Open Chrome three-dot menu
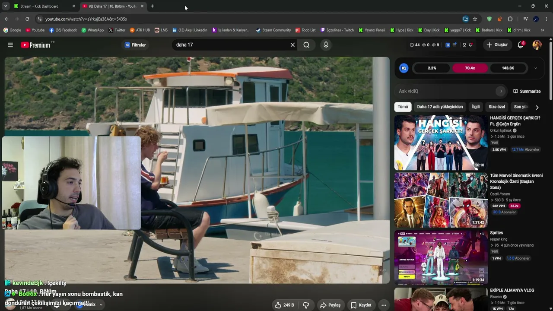553x311 pixels. 547,19
